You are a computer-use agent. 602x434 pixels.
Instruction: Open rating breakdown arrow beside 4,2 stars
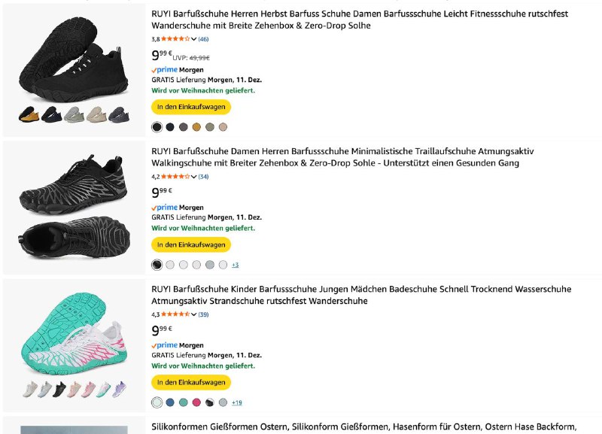[x=194, y=177]
